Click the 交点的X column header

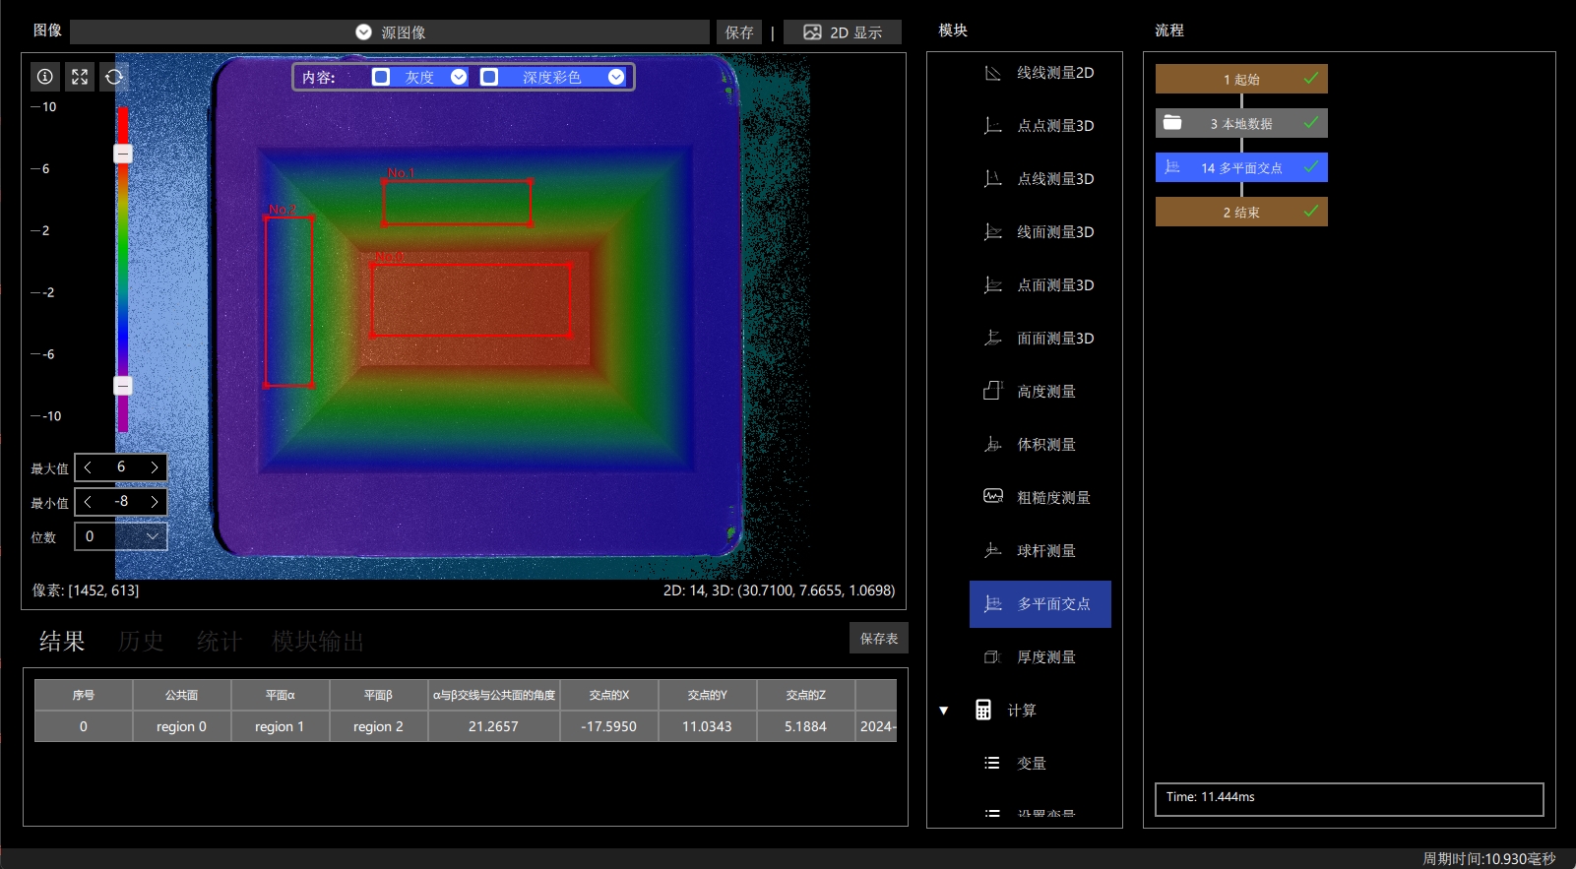(x=609, y=695)
